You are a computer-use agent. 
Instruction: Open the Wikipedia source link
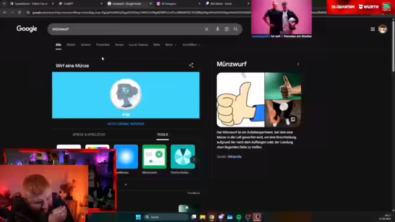(x=235, y=157)
